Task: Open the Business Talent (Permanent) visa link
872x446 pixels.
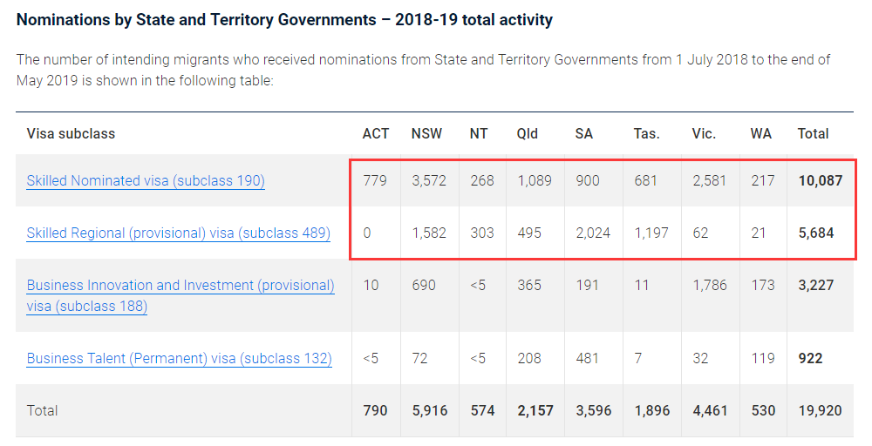Action: (x=179, y=359)
